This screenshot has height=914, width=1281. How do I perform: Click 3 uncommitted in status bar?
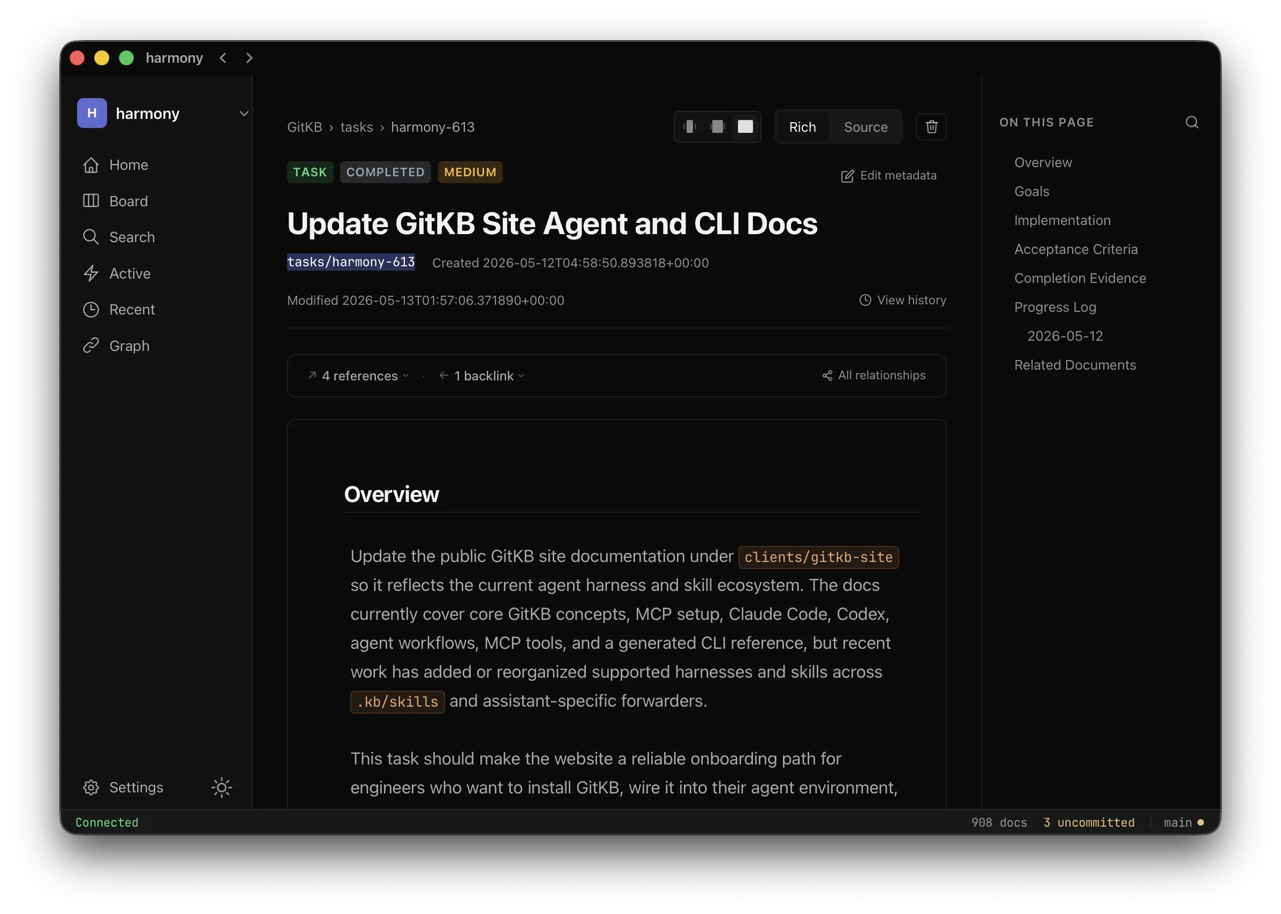coord(1089,823)
